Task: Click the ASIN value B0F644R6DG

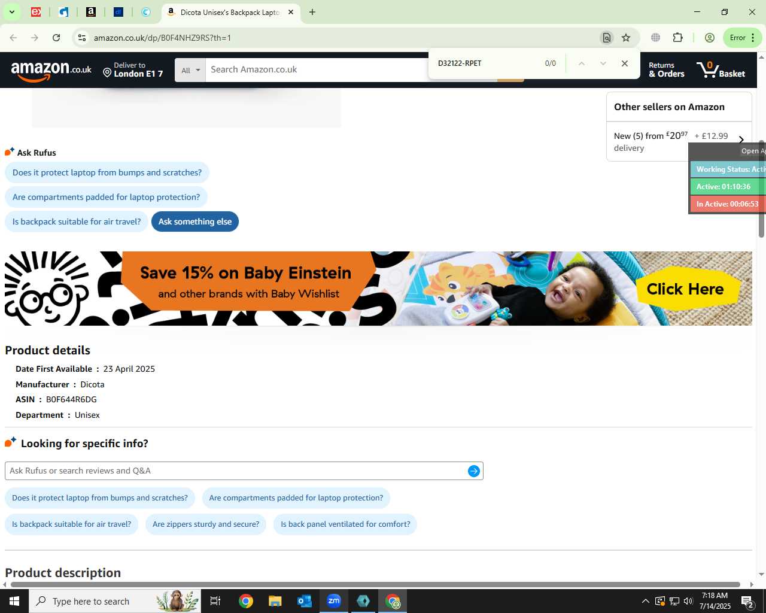Action: pyautogui.click(x=71, y=400)
